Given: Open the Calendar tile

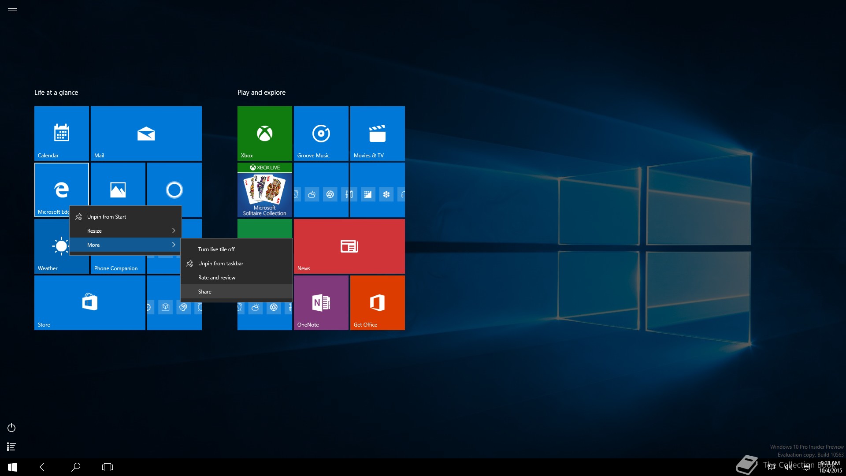Looking at the screenshot, I should pos(62,134).
